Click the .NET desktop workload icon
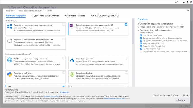 72,26
